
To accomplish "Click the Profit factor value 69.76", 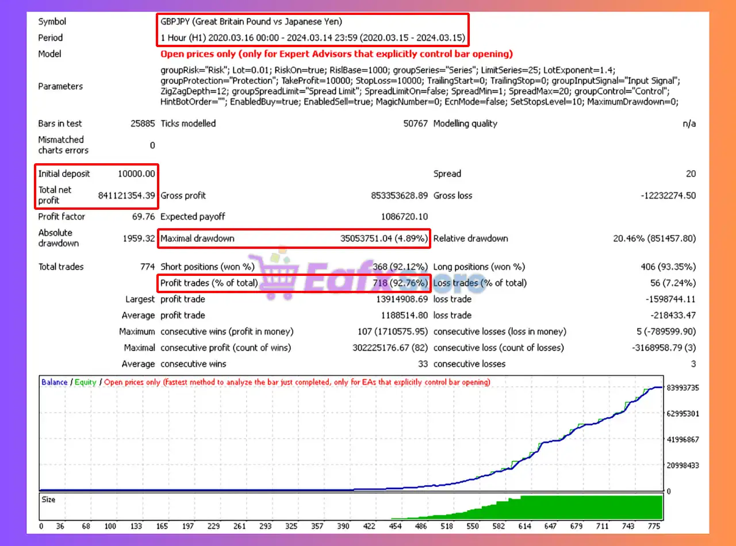I will click(x=144, y=217).
